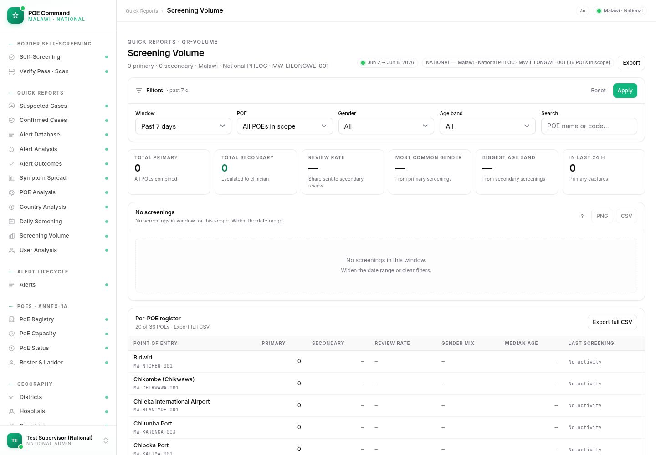Open the User Analysis report
This screenshot has height=455, width=656.
tap(58, 250)
